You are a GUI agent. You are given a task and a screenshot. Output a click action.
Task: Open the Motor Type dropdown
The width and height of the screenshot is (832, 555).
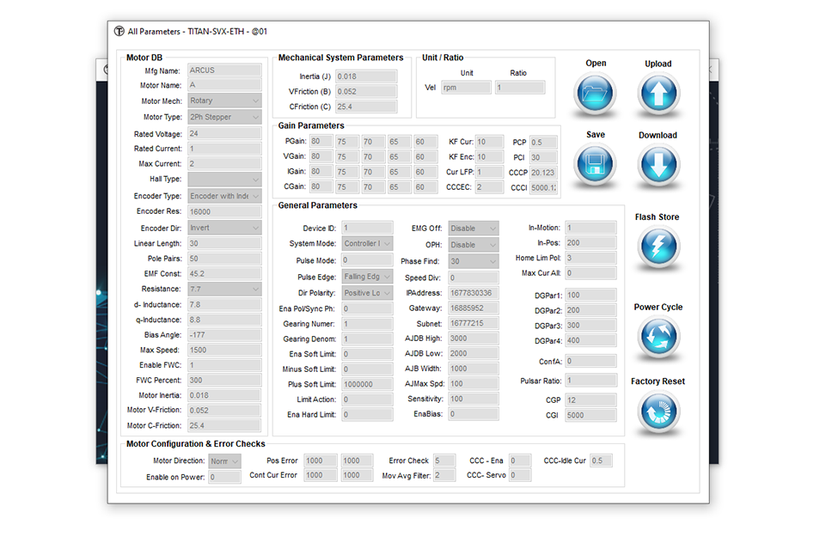[x=224, y=118]
